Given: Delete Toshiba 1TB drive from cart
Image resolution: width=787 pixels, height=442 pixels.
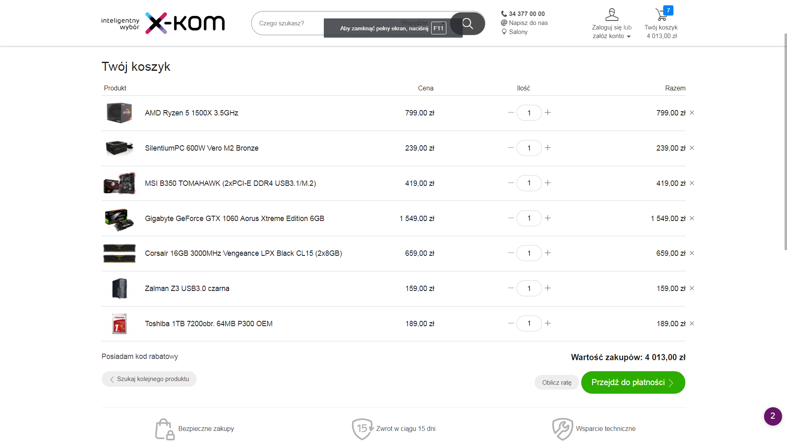Looking at the screenshot, I should [x=692, y=323].
